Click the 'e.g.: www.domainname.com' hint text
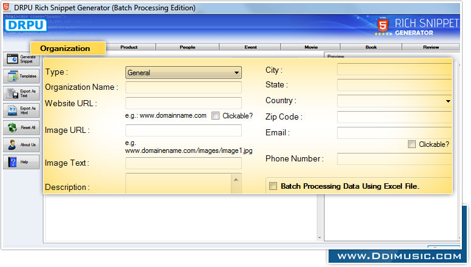Image resolution: width=471 pixels, height=267 pixels. (166, 115)
